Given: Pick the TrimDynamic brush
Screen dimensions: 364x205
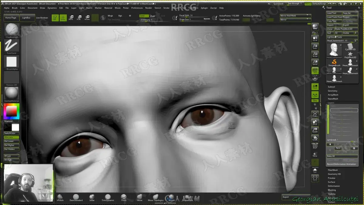Looking at the screenshot, I should [108, 197].
